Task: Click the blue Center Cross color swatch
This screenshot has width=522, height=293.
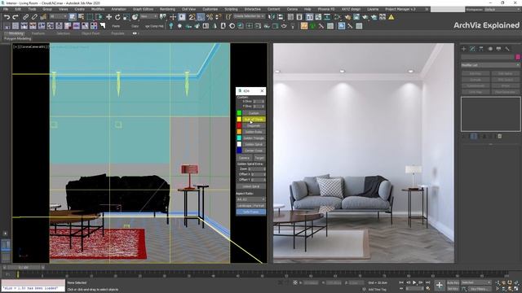Action: coord(239,151)
